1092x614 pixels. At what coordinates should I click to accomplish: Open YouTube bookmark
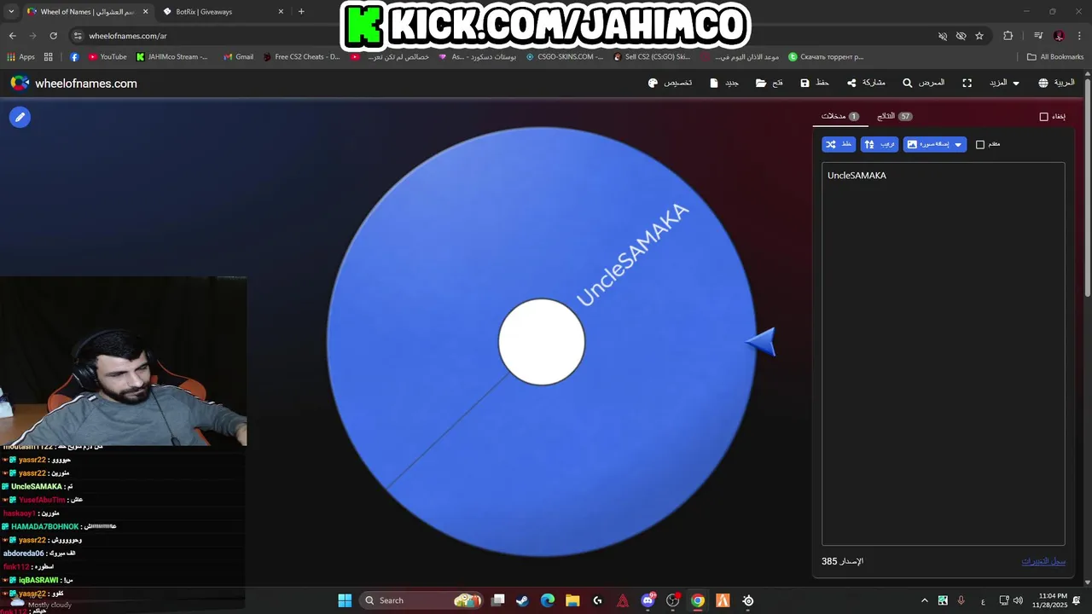click(107, 57)
